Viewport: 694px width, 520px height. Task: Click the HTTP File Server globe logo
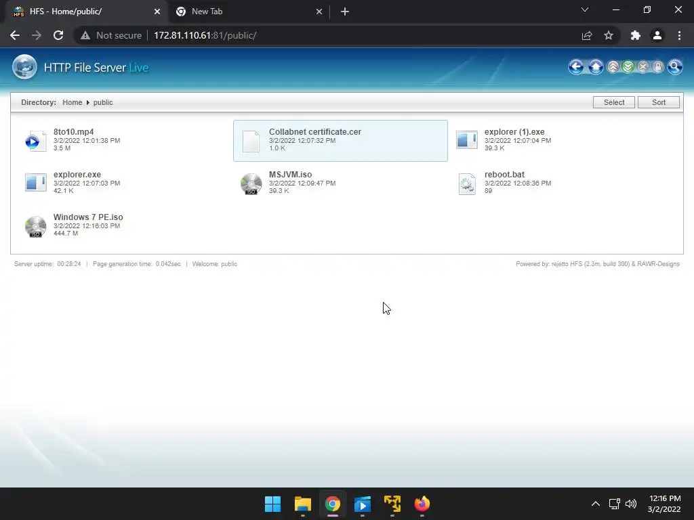coord(24,67)
